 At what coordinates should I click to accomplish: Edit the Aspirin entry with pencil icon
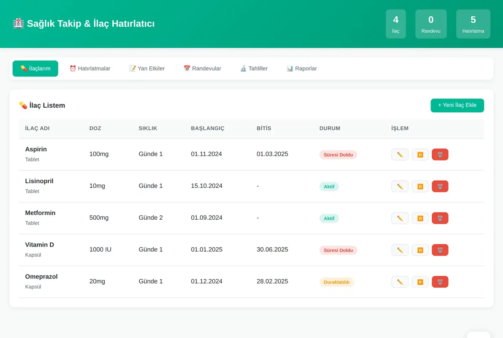click(x=400, y=154)
